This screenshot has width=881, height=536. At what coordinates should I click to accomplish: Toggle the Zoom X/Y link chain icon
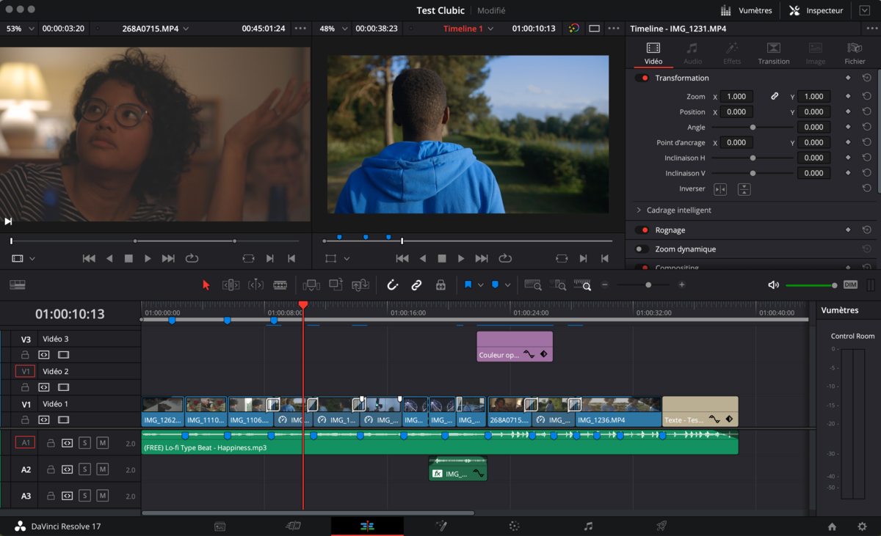pos(775,97)
